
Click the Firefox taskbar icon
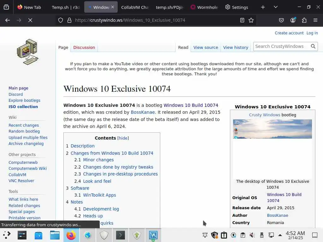(x=71, y=235)
